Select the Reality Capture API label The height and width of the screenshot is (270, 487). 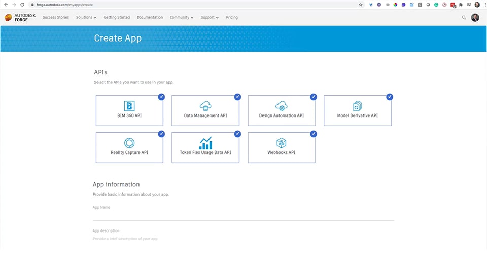tap(129, 152)
